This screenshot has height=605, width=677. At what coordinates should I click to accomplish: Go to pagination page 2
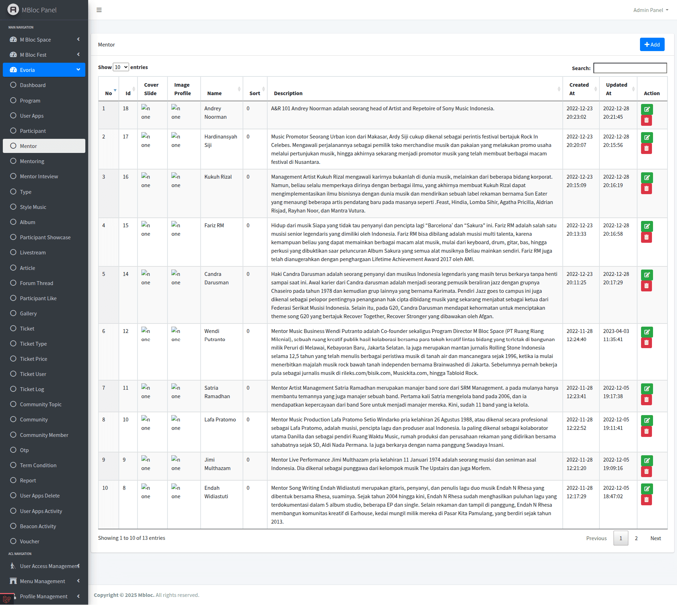point(636,538)
